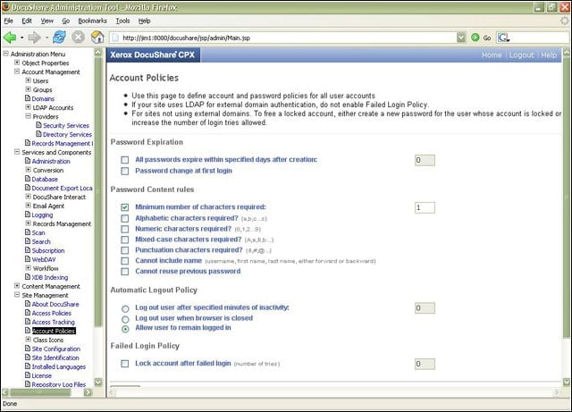This screenshot has width=572, height=412.
Task: Open the Site Identification link
Action: 55,357
